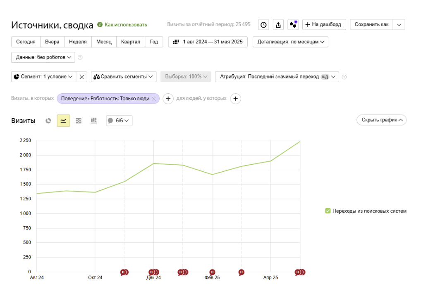
Task: Click the Апр 25 axis label
Action: [270, 278]
